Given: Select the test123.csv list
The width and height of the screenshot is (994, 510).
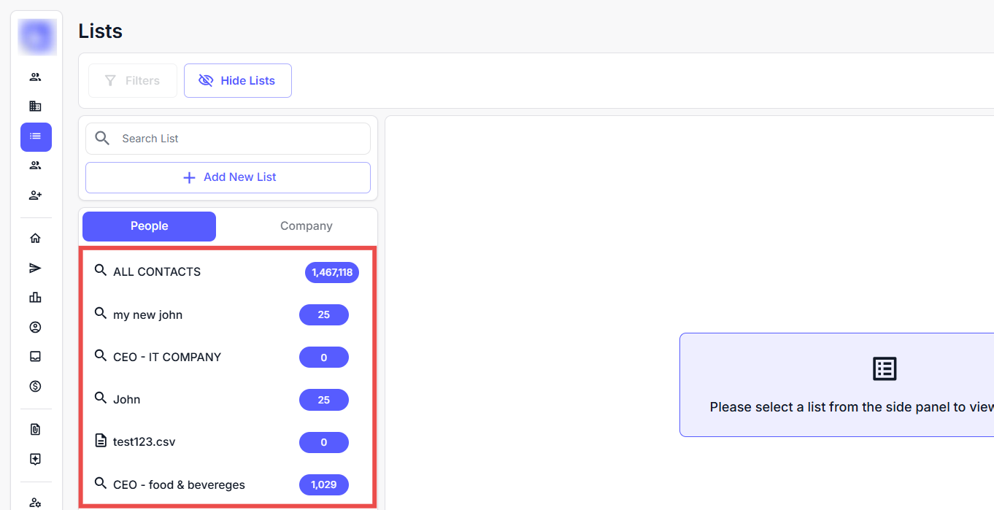Looking at the screenshot, I should coord(145,442).
